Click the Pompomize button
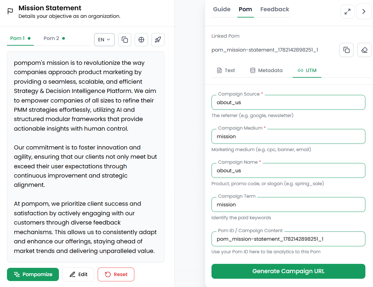The width and height of the screenshot is (373, 287). click(x=33, y=274)
